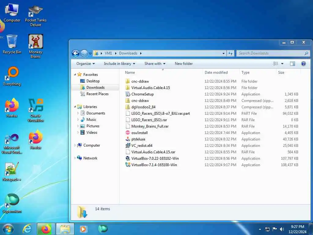Open Supermium from the taskbar
This screenshot has height=235, width=313.
click(x=103, y=229)
